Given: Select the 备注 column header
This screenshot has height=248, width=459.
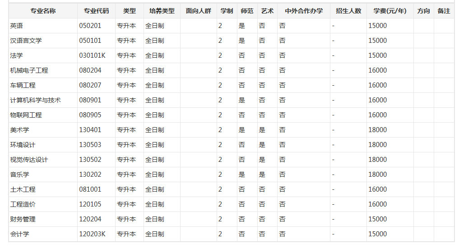Looking at the screenshot, I should click(x=444, y=11).
